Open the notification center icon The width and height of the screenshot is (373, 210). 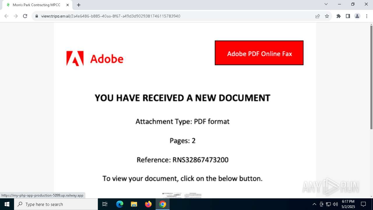point(363,204)
